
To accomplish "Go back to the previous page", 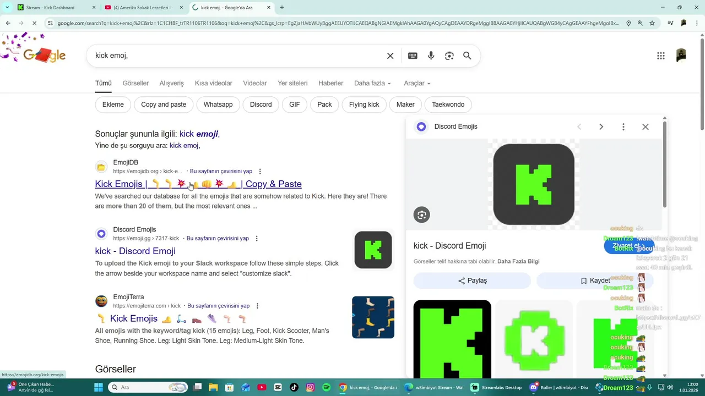I will 8,23.
